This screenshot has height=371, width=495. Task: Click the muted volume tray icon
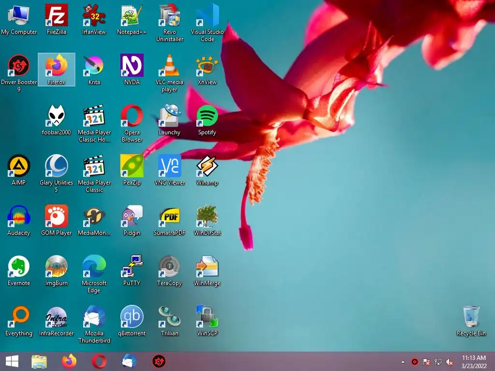(450, 362)
